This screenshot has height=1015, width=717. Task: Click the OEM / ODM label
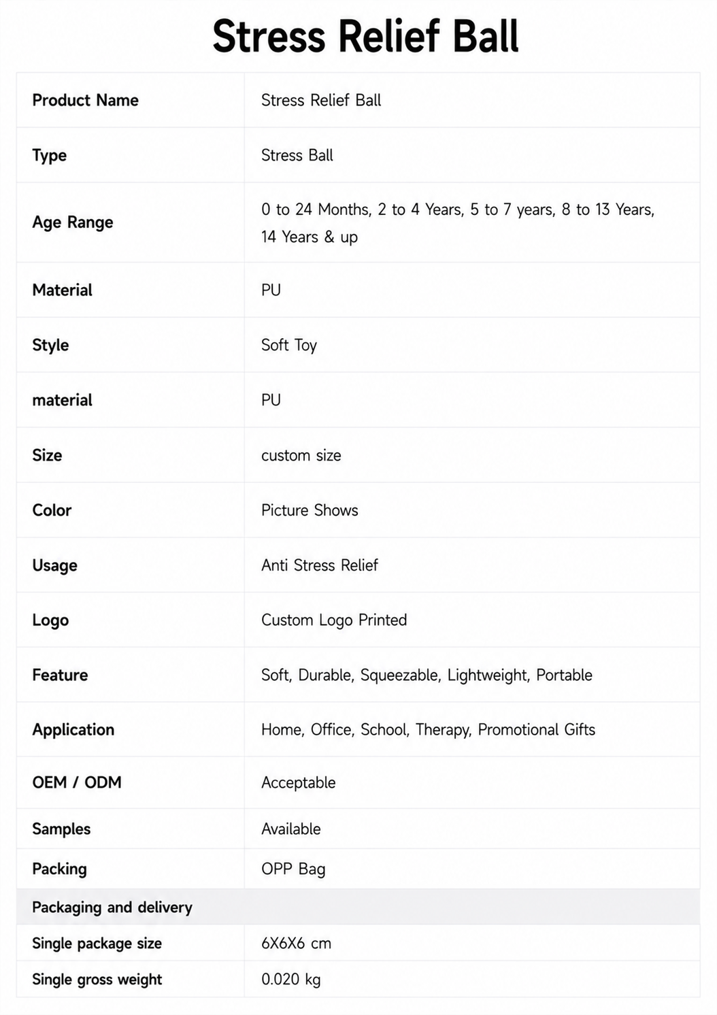(x=77, y=782)
